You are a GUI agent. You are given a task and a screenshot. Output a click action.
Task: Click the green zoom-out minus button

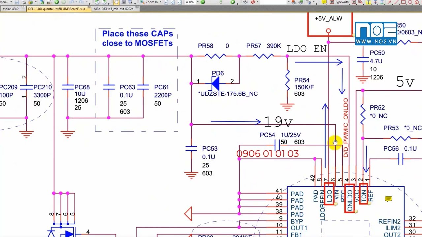pyautogui.click(x=203, y=2)
